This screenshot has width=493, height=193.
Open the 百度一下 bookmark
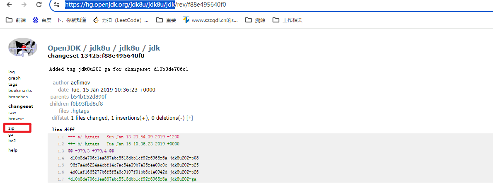[x=59, y=20]
